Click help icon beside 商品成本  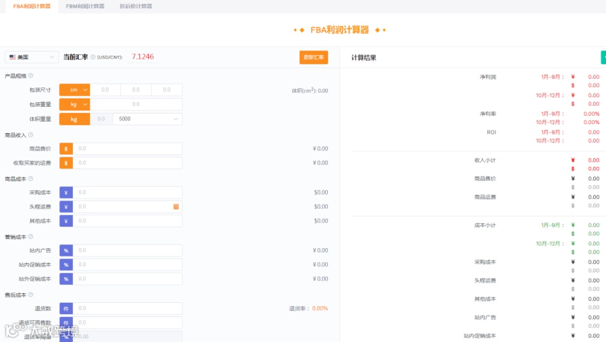[x=30, y=179]
